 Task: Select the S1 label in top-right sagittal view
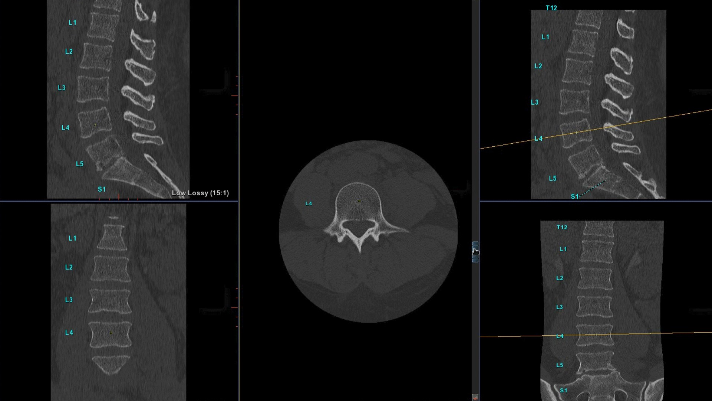(x=574, y=196)
